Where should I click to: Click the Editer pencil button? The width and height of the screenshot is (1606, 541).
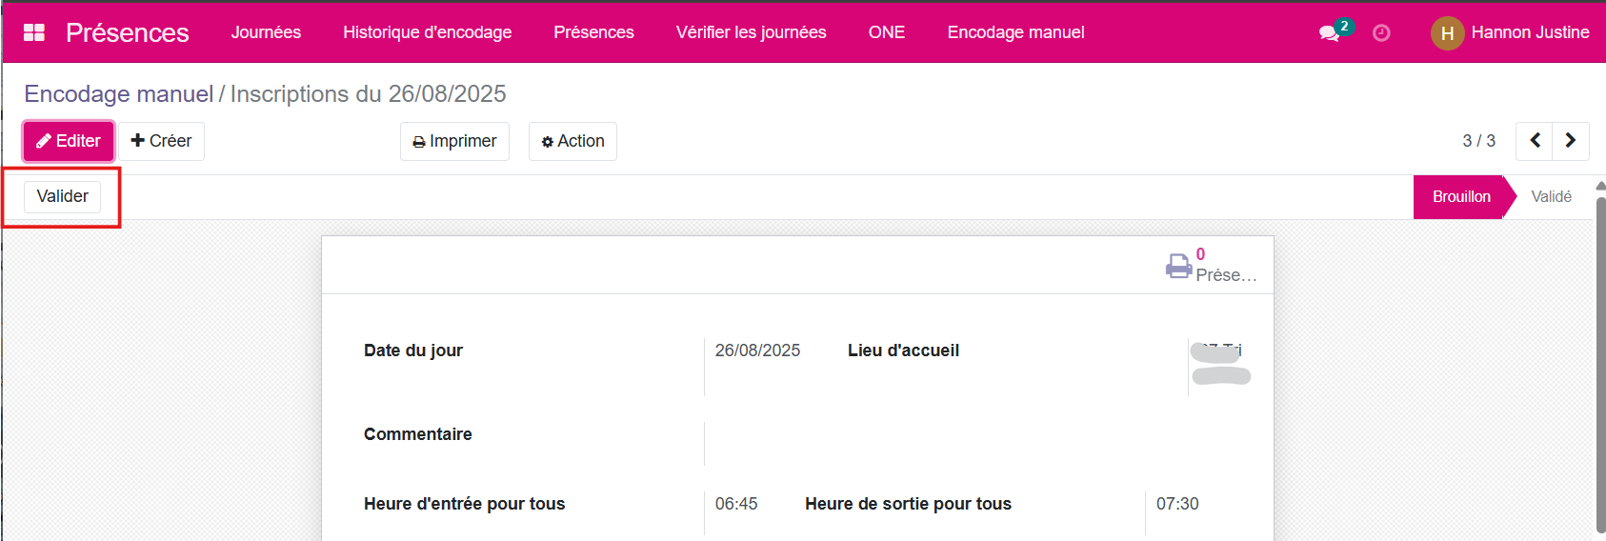[69, 141]
